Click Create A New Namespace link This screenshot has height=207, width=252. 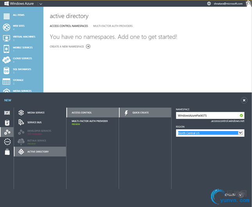tap(67, 46)
